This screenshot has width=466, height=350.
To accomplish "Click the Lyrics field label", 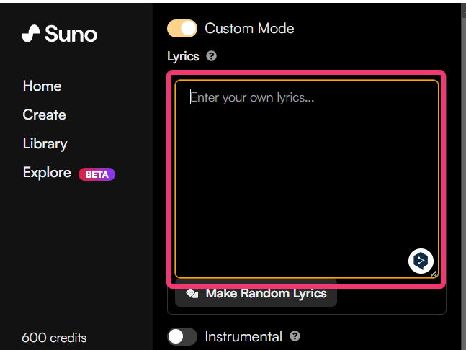I will coord(183,56).
